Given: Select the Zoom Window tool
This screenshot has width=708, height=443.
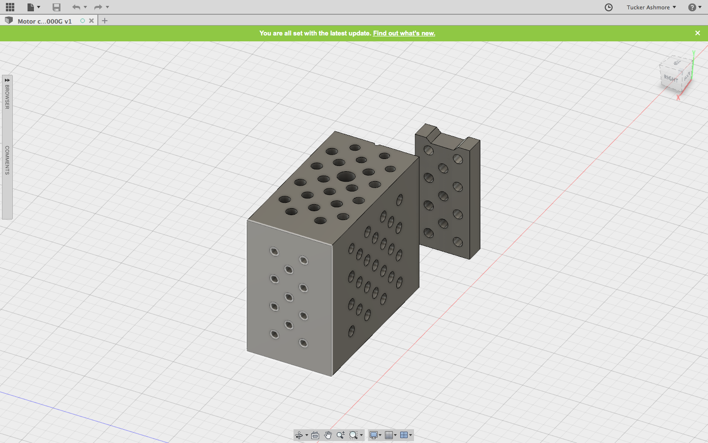Looking at the screenshot, I should tap(353, 435).
